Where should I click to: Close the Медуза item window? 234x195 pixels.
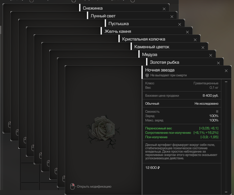[211, 55]
